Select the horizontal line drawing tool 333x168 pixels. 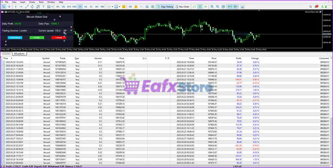[21, 7]
